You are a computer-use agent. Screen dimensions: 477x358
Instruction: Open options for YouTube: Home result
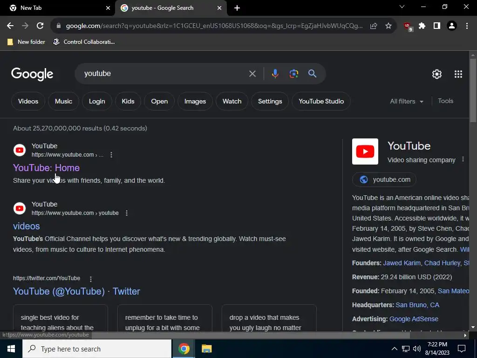point(111,155)
